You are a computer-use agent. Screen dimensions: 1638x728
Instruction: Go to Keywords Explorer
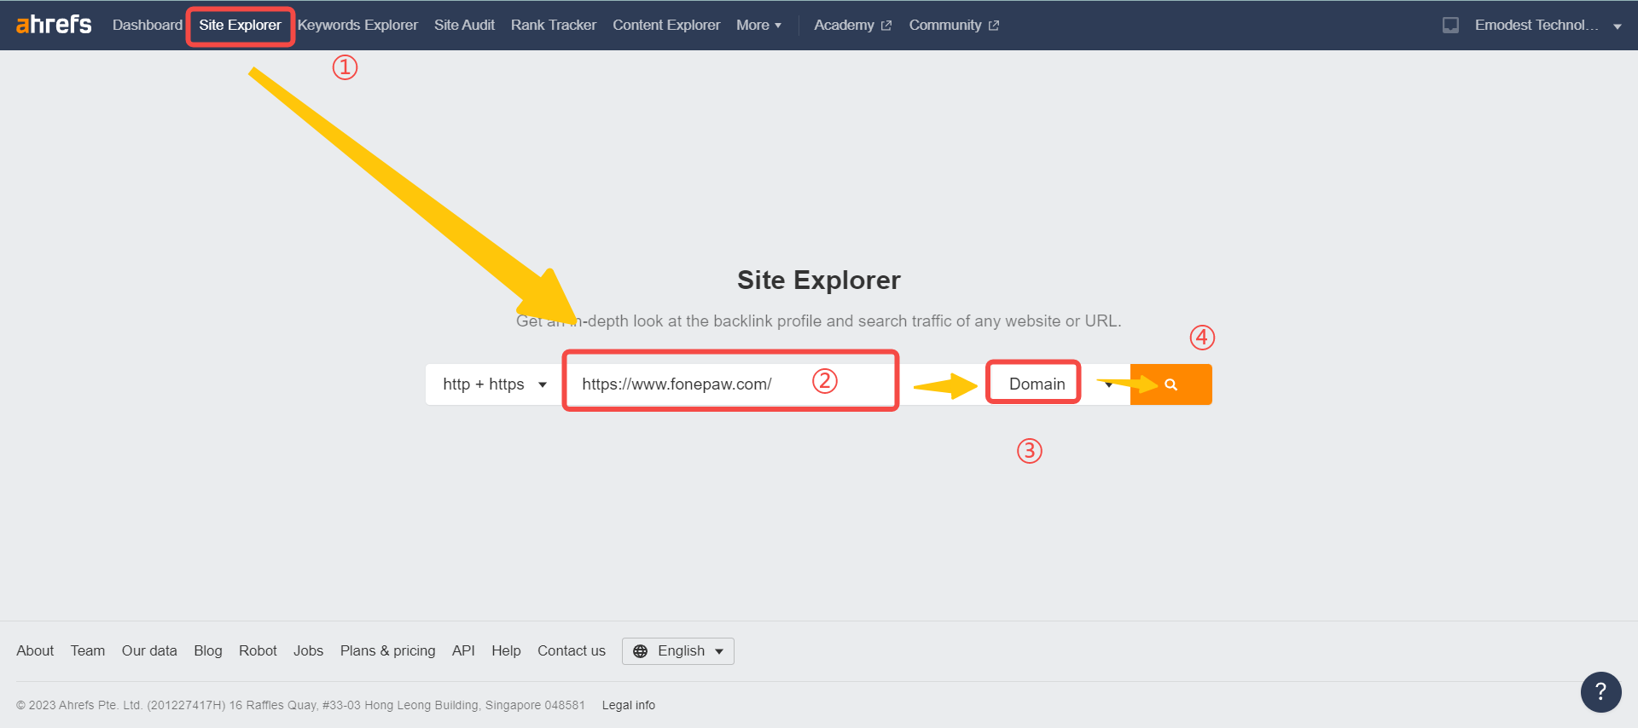[x=357, y=26]
